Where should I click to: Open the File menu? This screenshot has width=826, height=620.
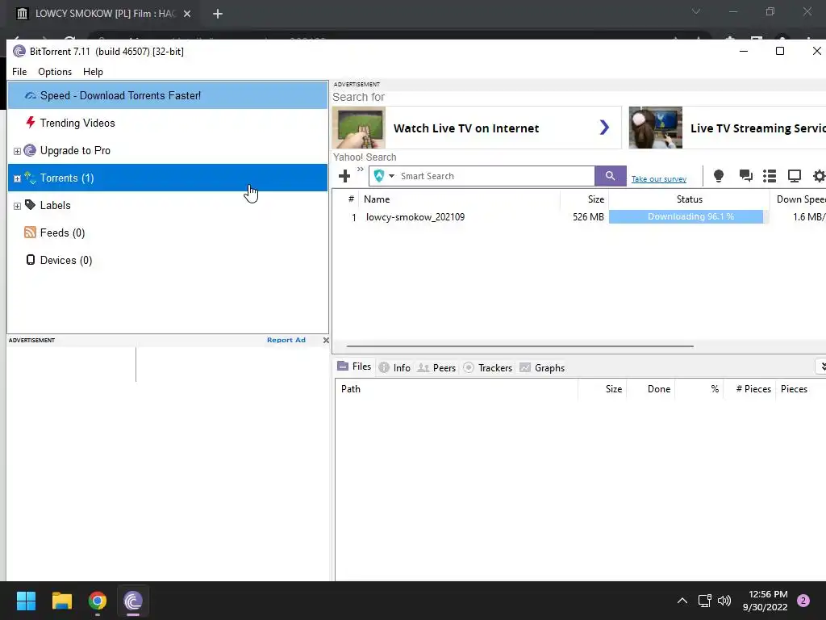19,72
